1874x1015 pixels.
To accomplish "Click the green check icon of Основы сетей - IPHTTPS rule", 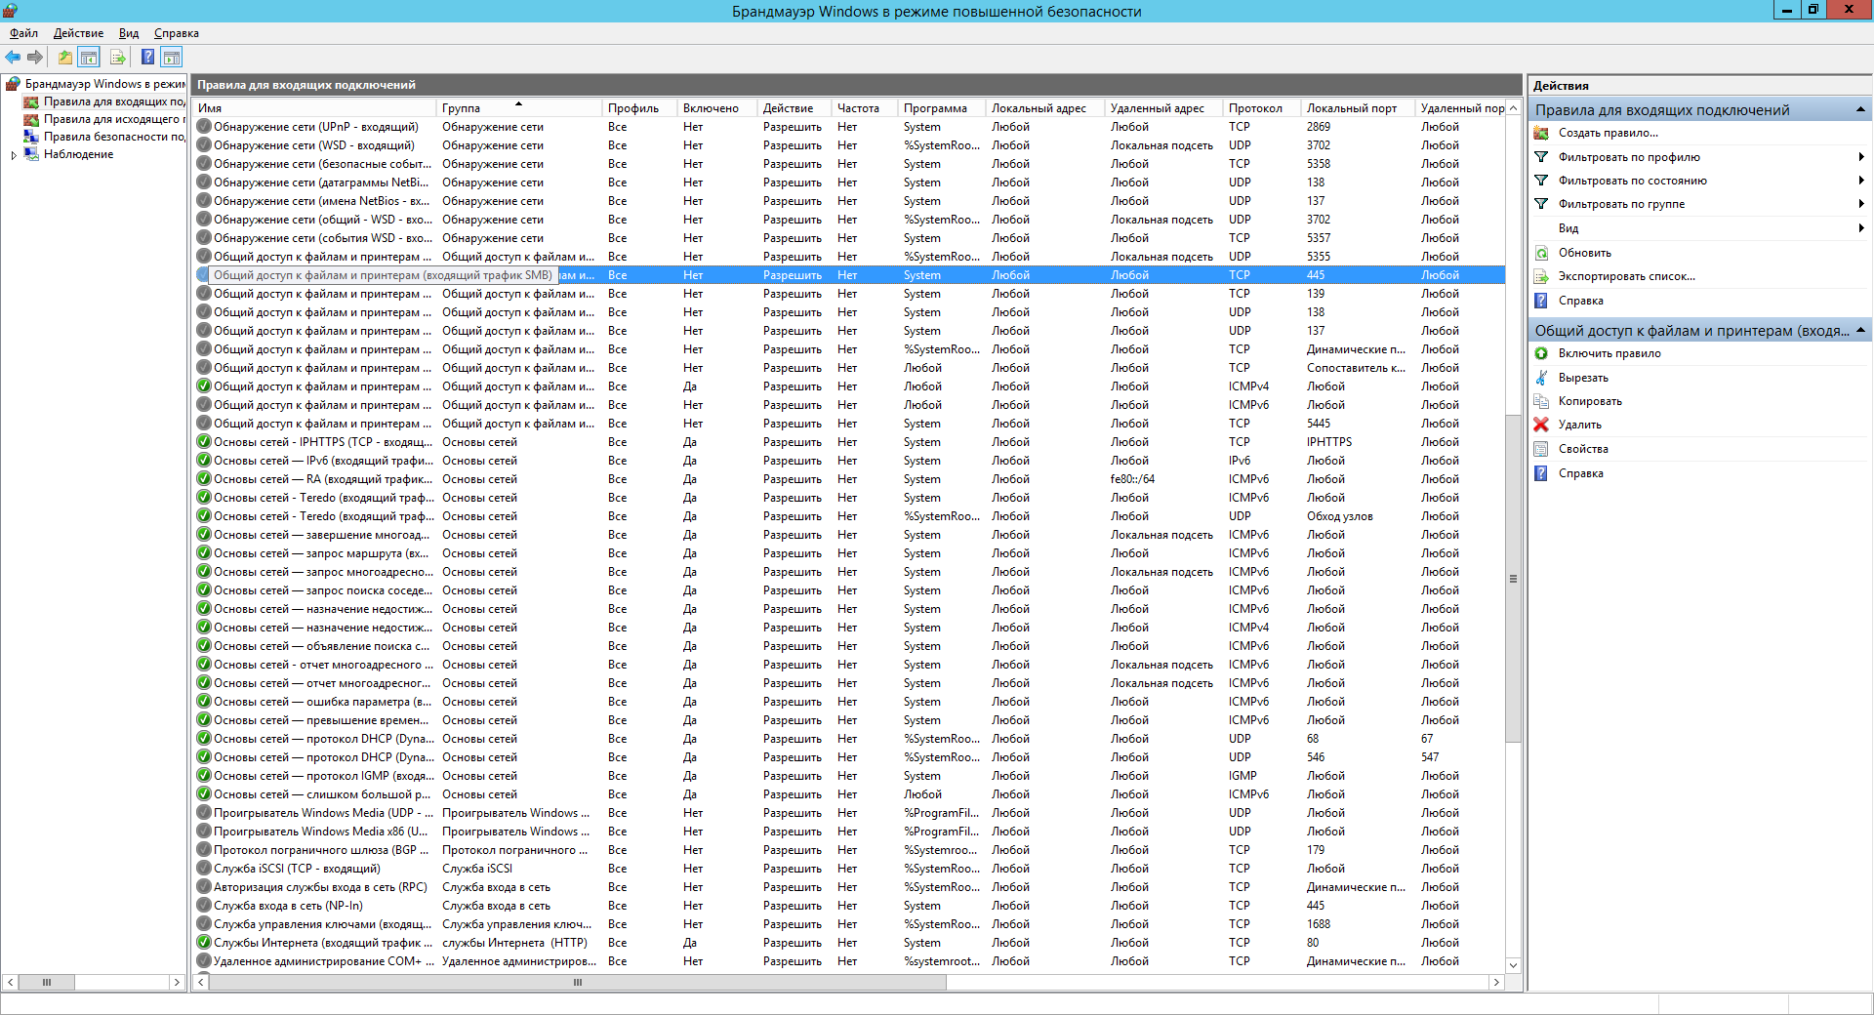I will (x=204, y=442).
